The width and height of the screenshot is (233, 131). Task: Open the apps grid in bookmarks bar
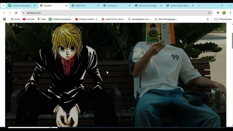(x=4, y=19)
